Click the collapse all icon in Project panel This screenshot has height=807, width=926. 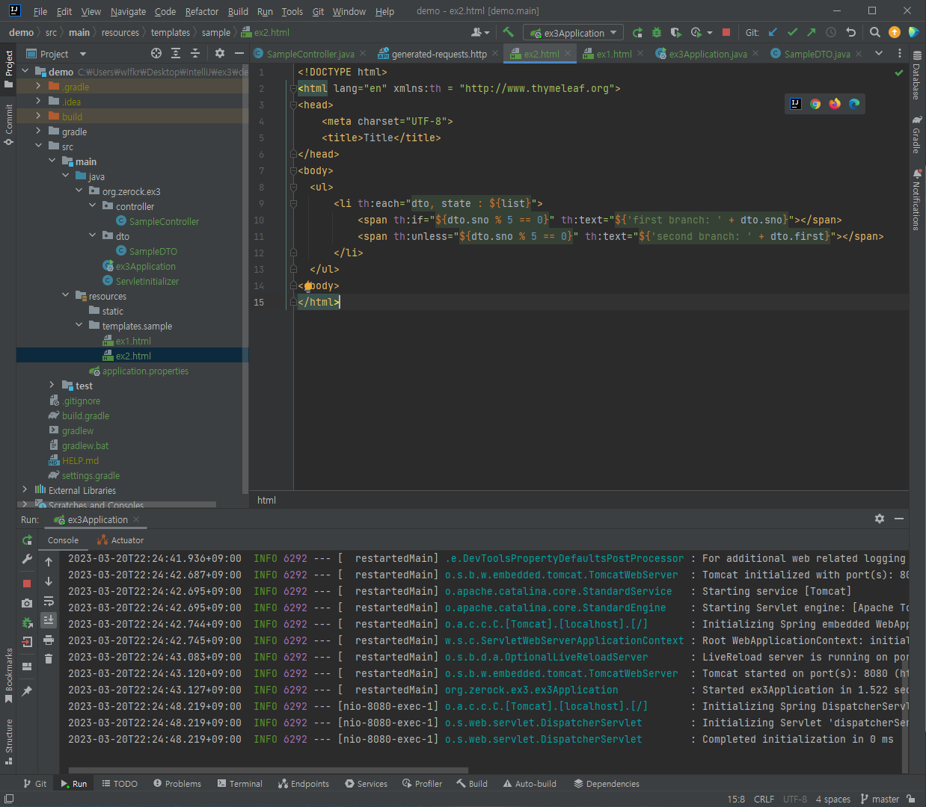tap(194, 53)
